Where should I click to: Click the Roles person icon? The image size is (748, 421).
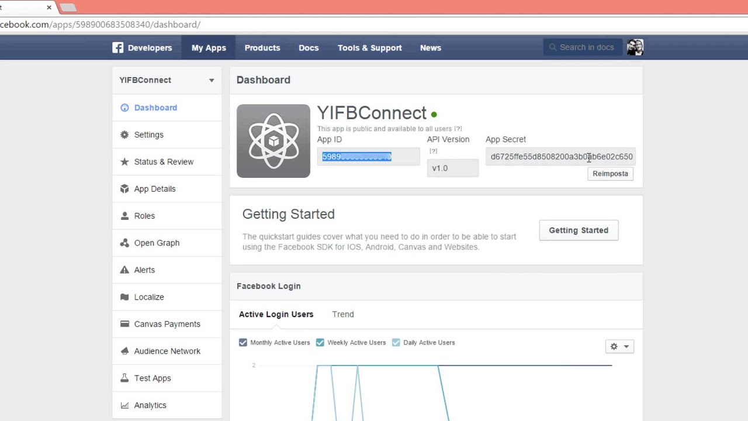(124, 216)
